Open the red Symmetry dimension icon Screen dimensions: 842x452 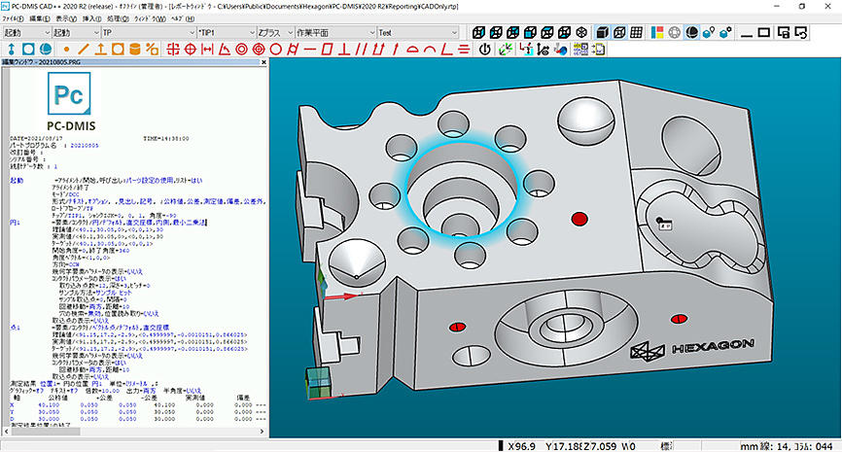click(x=464, y=50)
